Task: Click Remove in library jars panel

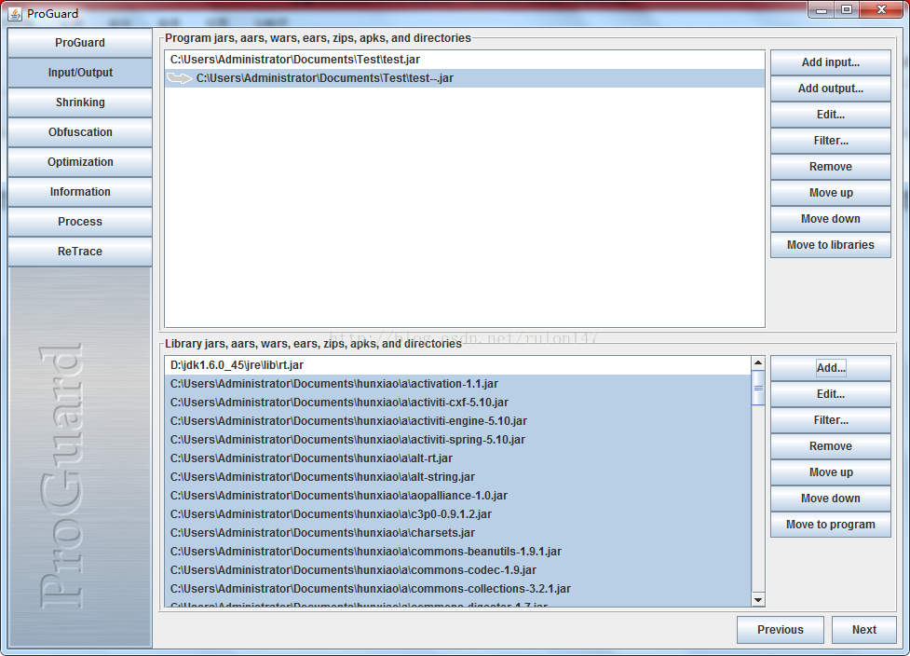Action: pos(831,446)
